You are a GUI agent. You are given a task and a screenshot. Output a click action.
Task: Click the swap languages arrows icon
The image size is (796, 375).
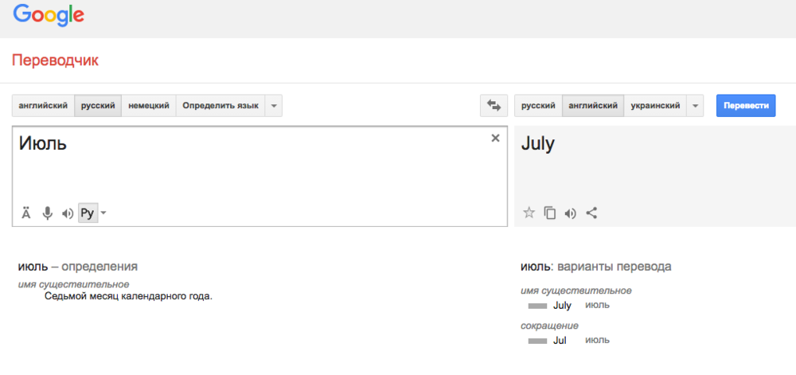494,106
